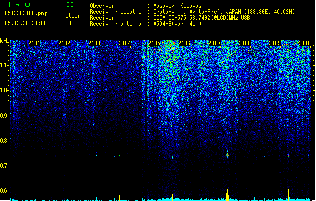Click the 1.1 frequency axis label

(4, 65)
